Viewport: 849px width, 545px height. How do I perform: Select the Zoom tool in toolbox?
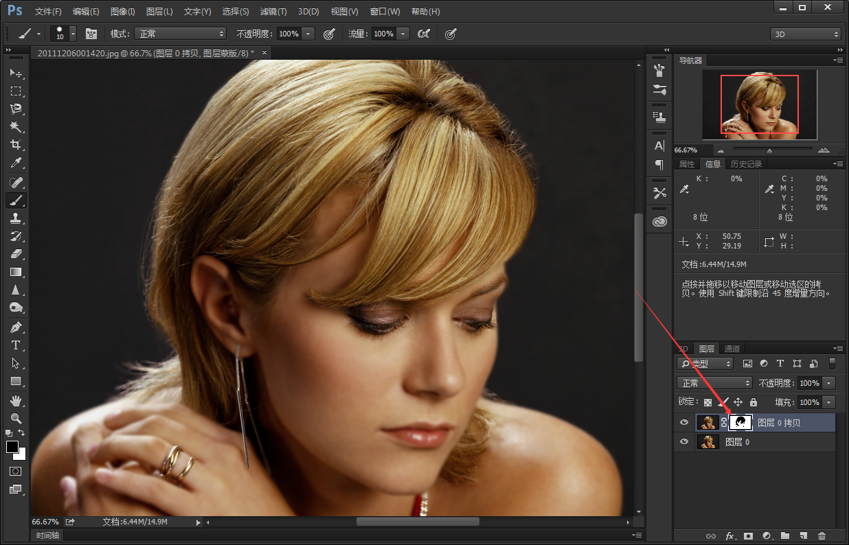[x=15, y=418]
